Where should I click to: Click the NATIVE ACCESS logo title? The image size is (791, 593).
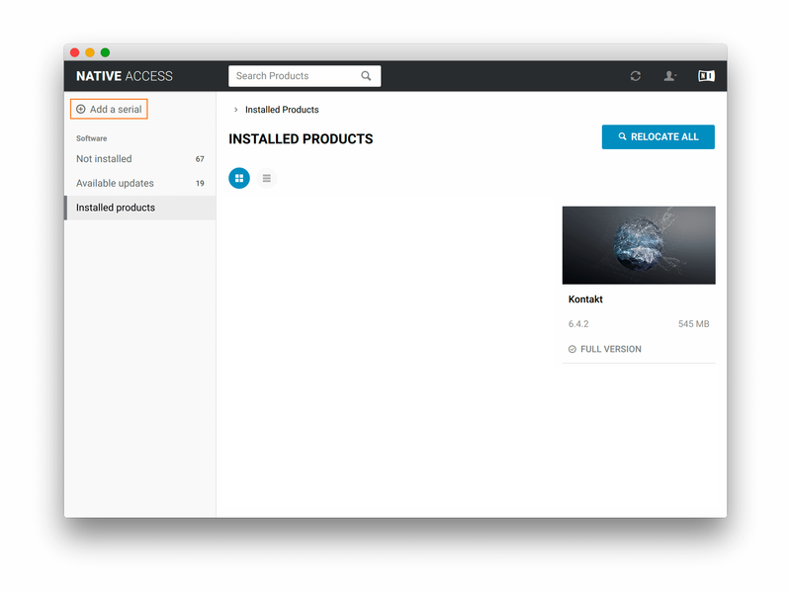(125, 76)
